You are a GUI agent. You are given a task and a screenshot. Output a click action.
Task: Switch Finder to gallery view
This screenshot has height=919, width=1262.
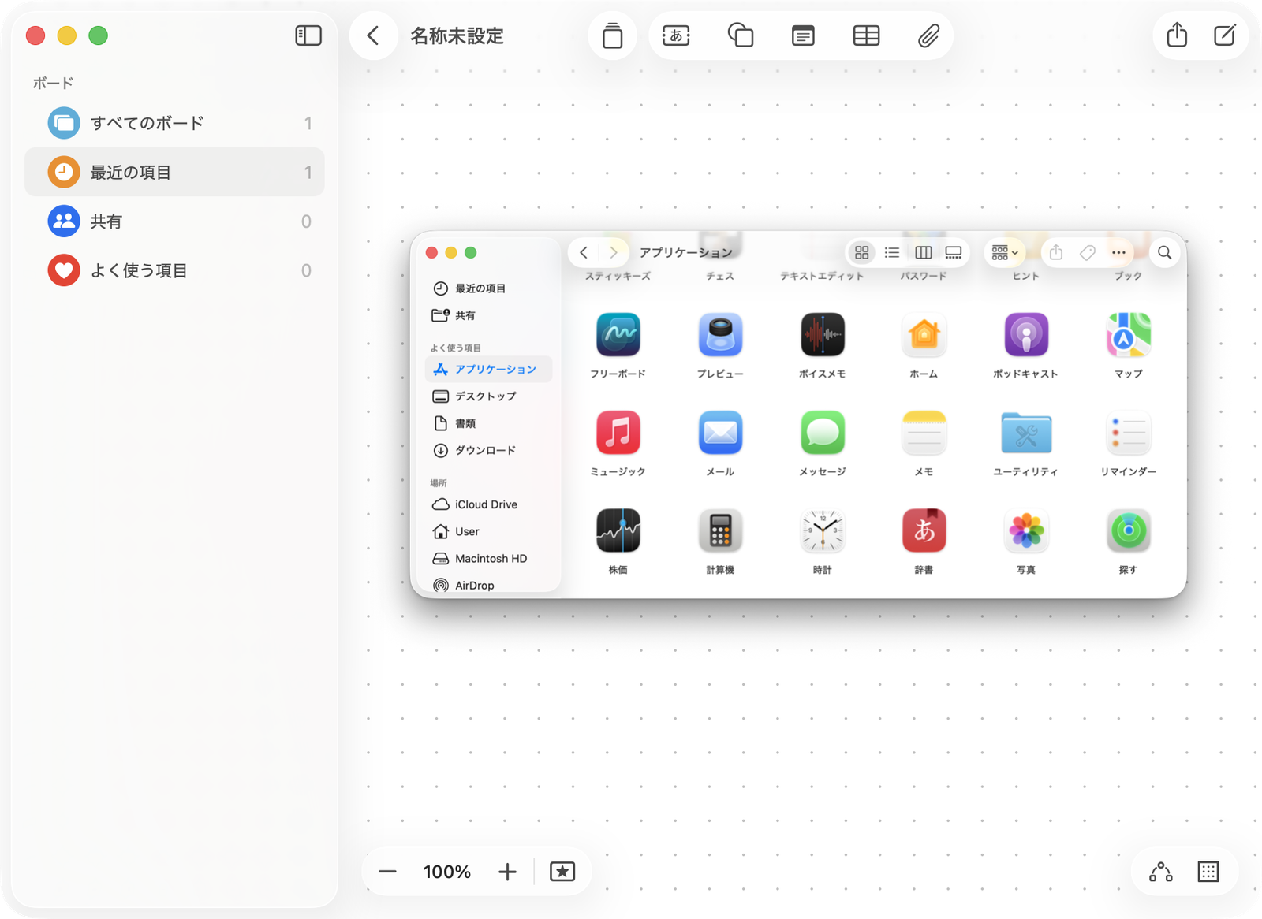(954, 252)
